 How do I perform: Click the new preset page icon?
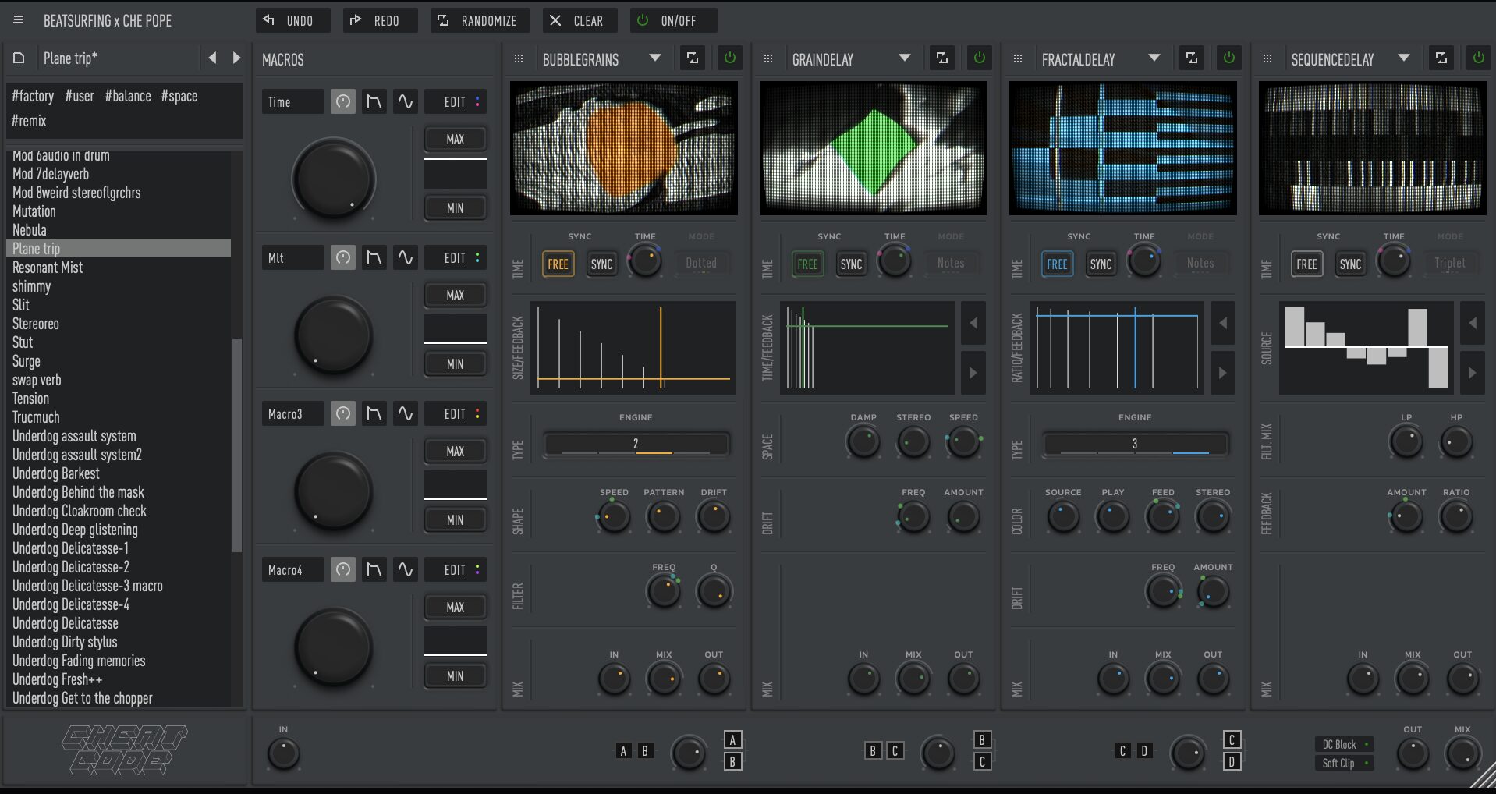pos(19,58)
